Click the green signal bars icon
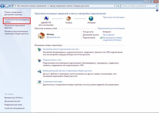The image size is (159, 113). tap(101, 38)
